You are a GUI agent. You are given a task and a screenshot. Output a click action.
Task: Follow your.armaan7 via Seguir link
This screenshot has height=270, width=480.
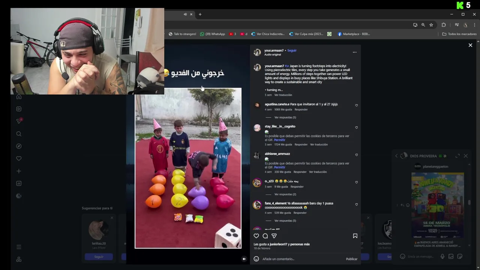pyautogui.click(x=292, y=50)
